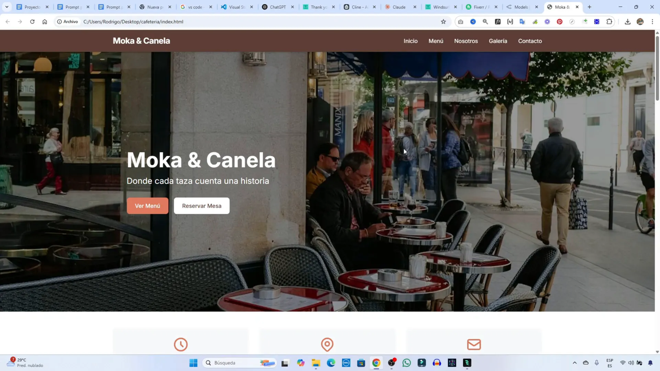This screenshot has width=660, height=371.
Task: Click the Reservar Mesa button
Action: 202,206
